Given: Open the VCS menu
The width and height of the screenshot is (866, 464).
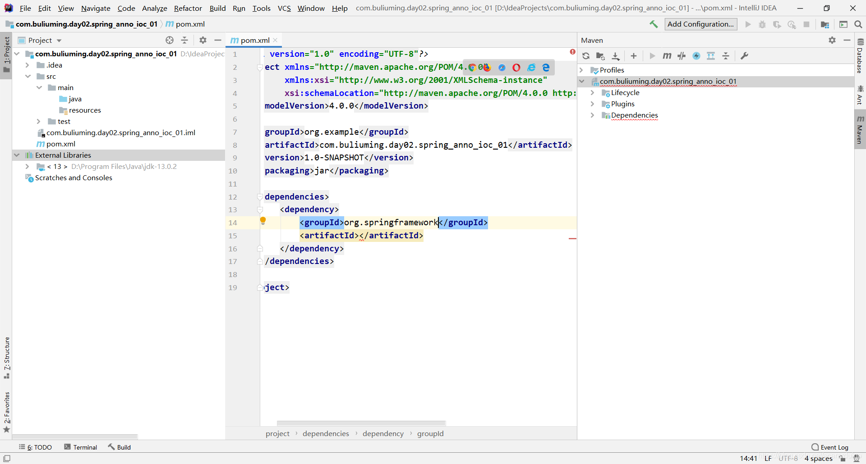Looking at the screenshot, I should [284, 8].
